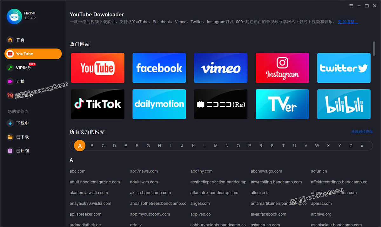The height and width of the screenshot is (227, 381).
Task: Click the yellow folder icon
Action: pos(10,137)
